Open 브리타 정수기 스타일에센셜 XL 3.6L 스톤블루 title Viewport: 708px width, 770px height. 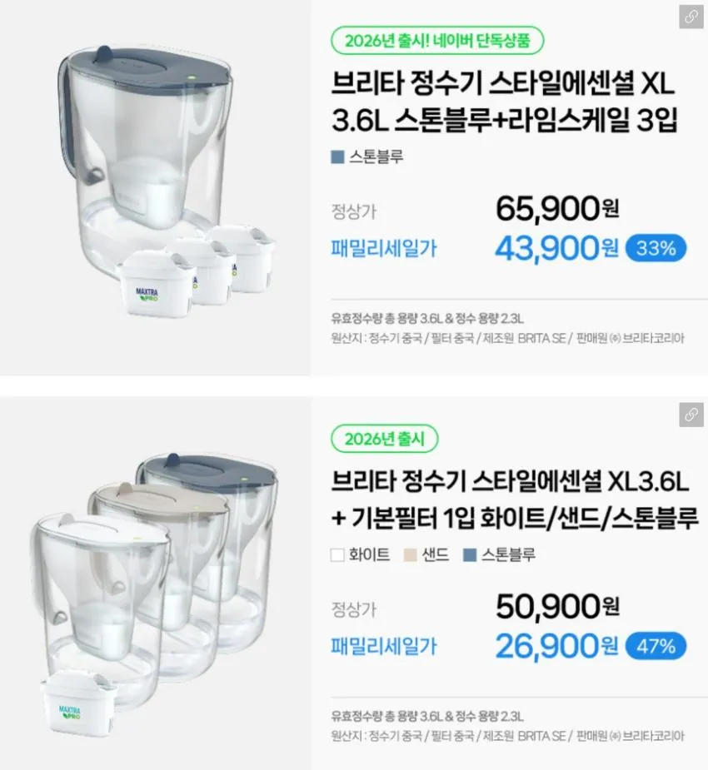(x=505, y=102)
